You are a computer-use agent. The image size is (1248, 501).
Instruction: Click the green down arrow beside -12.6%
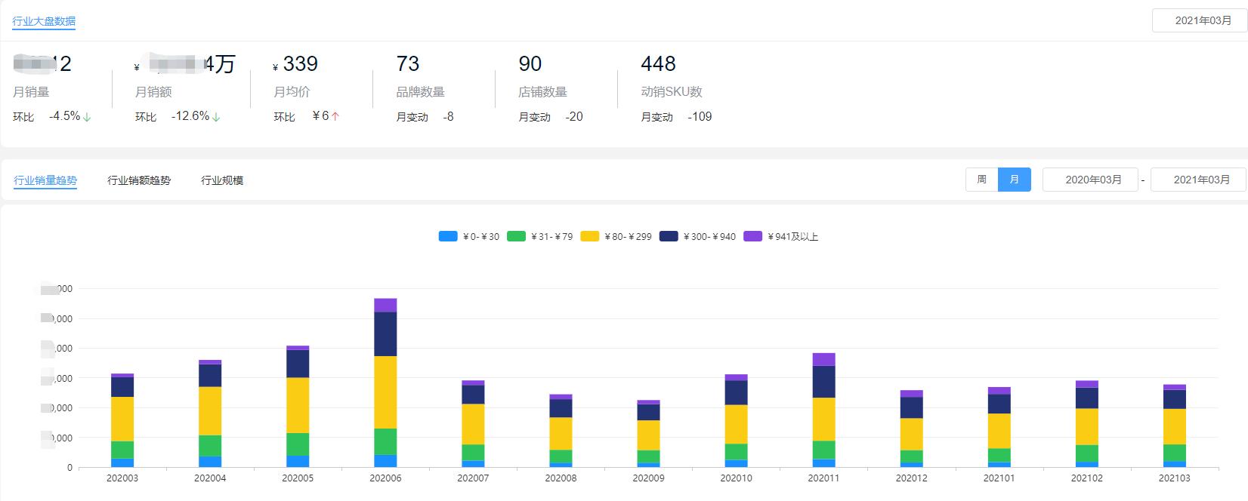click(x=216, y=117)
